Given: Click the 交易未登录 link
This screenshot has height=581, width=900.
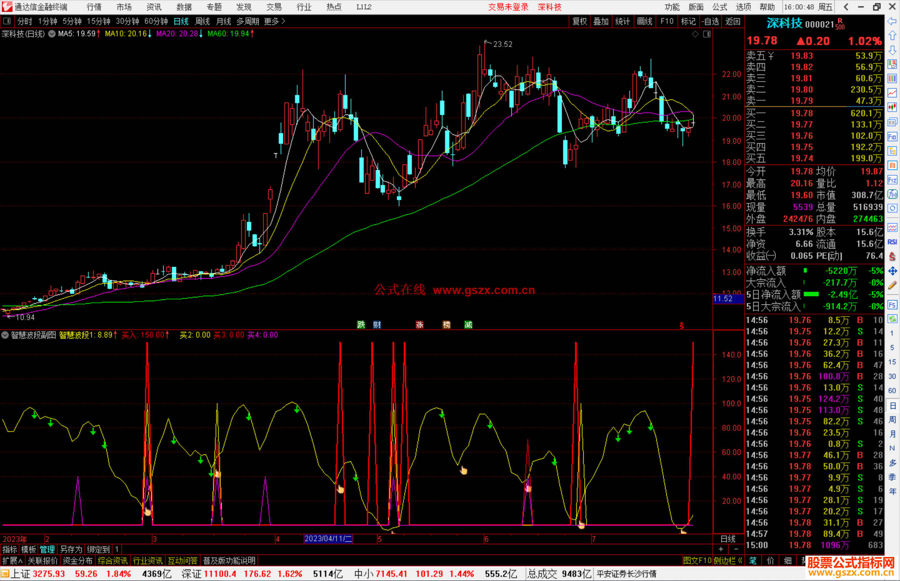Looking at the screenshot, I should [x=508, y=7].
